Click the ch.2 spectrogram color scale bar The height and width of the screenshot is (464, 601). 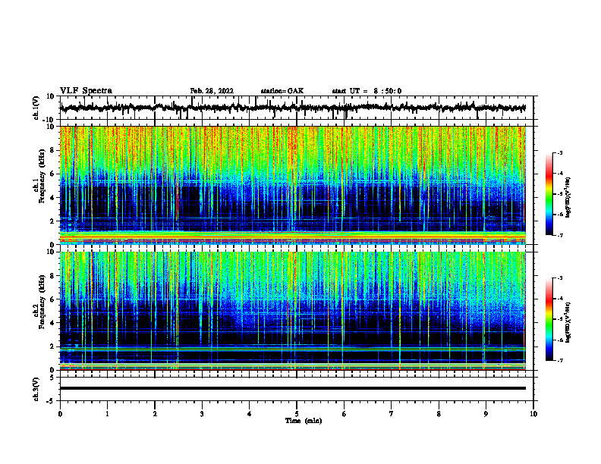tap(549, 319)
